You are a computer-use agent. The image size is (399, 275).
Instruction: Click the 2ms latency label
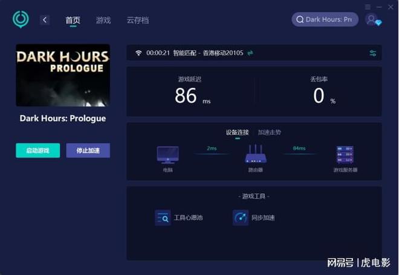(212, 148)
